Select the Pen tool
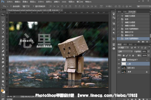The height and width of the screenshot is (100, 151). point(3,66)
